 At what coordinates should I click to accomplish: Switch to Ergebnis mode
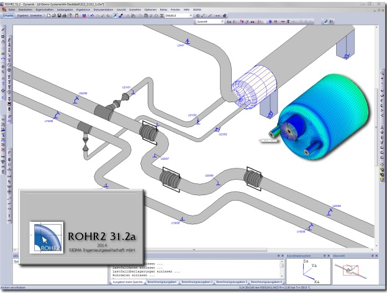(x=23, y=15)
